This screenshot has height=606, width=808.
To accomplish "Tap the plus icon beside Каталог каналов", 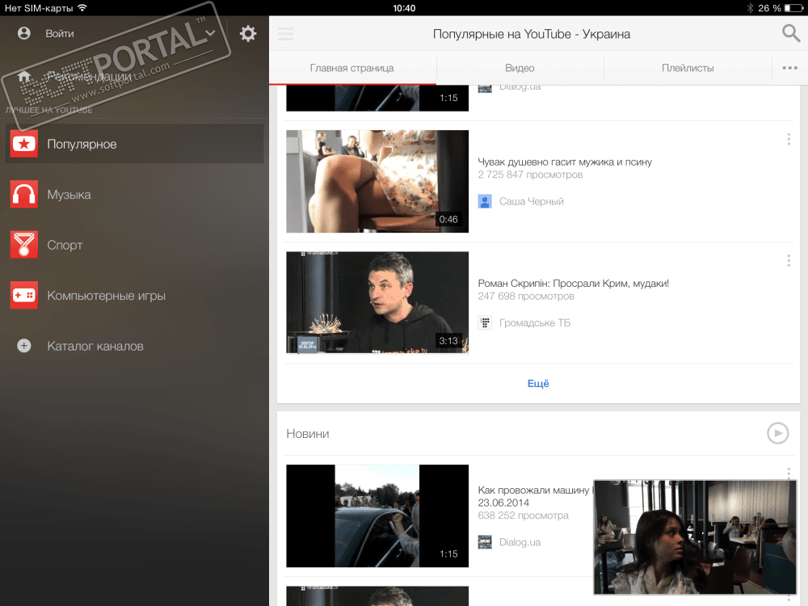I will pyautogui.click(x=23, y=346).
